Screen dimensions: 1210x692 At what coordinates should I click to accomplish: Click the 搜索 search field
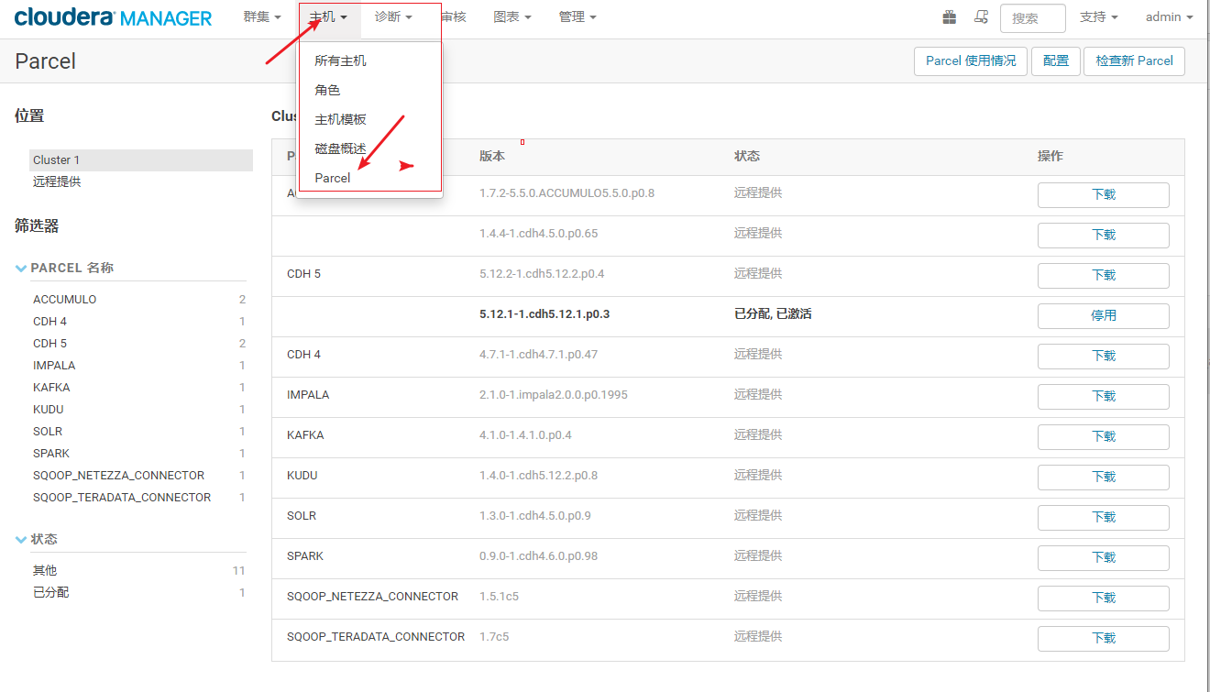[1033, 18]
